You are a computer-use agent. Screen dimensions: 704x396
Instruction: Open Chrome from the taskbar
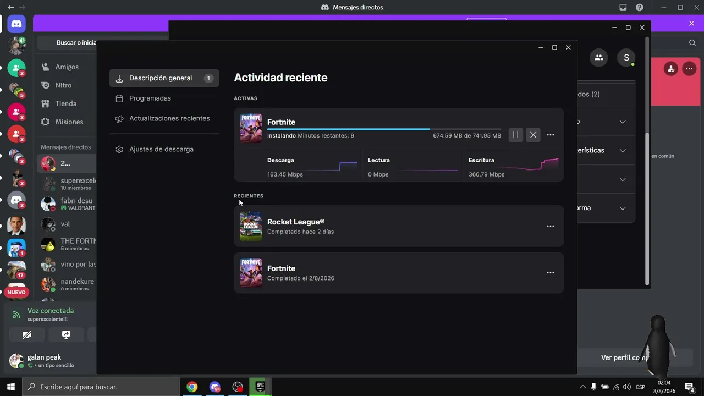tap(192, 387)
